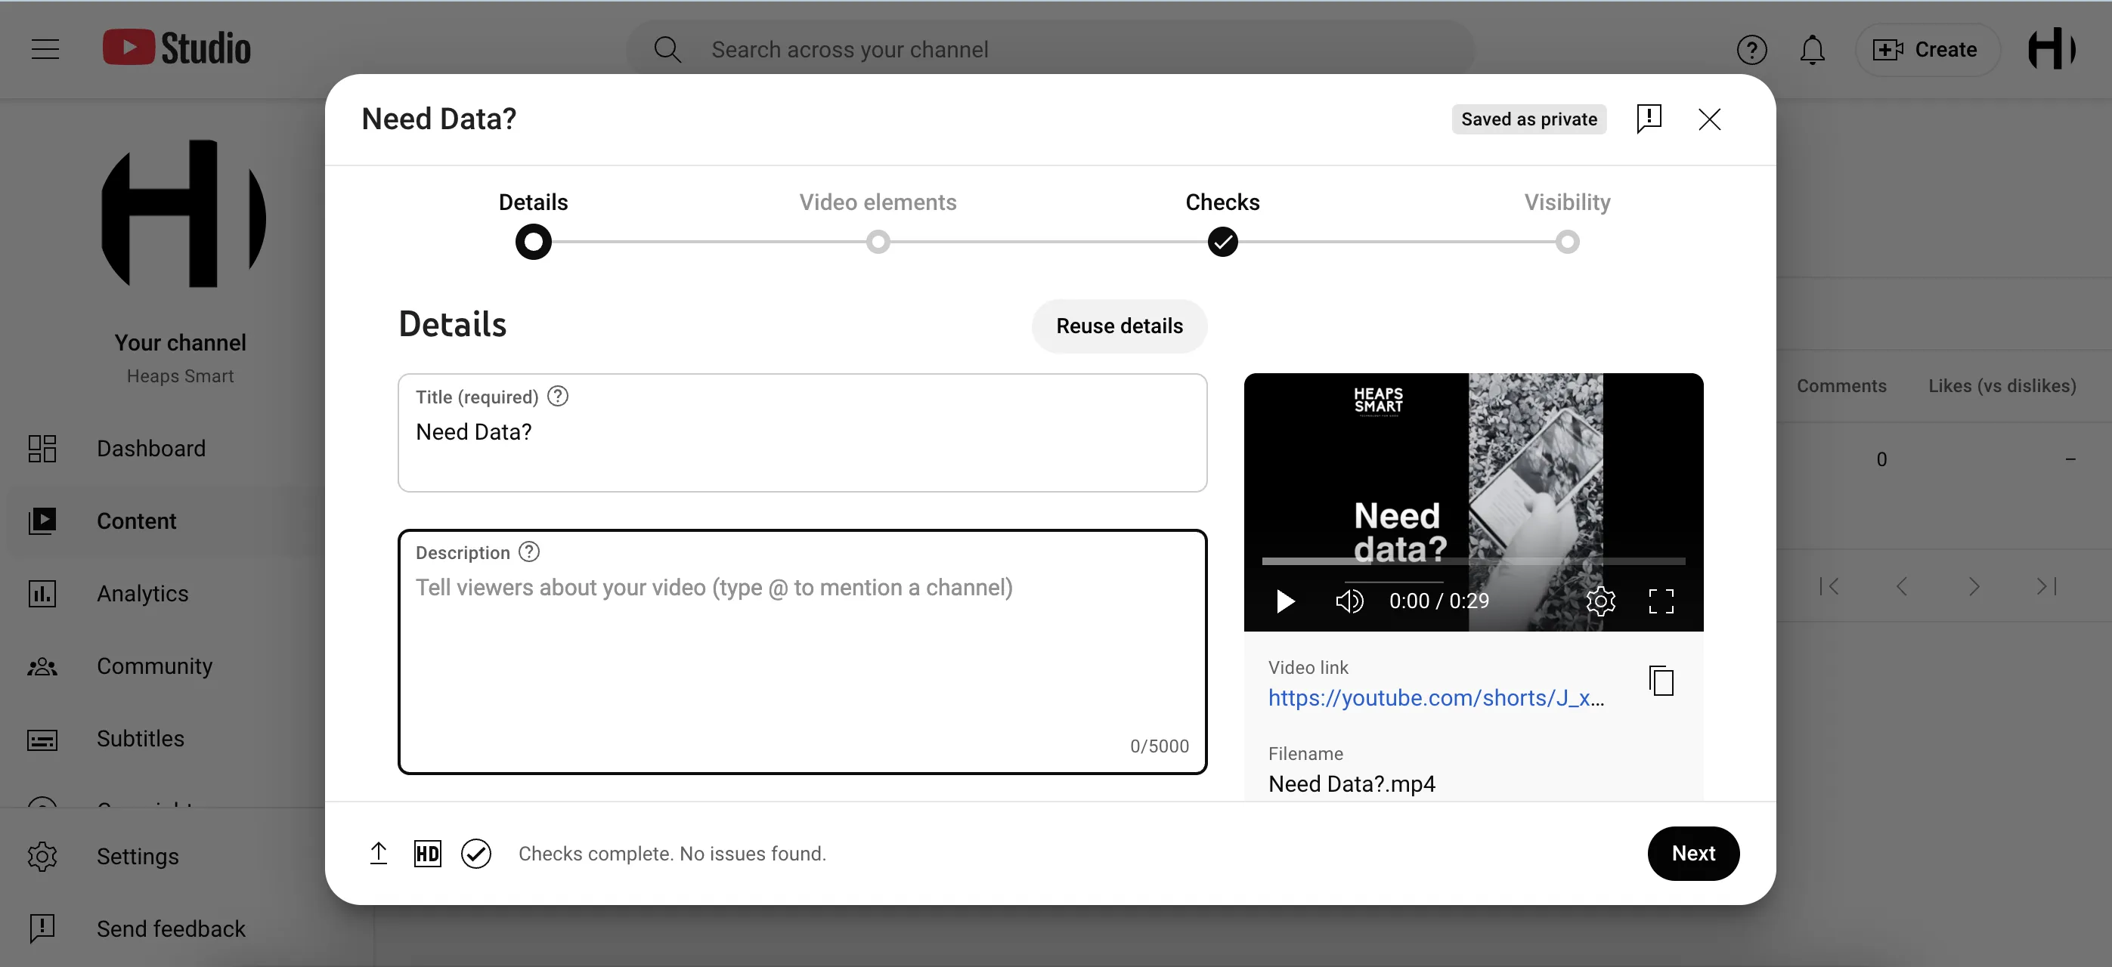Click the HD processing icon

tap(427, 854)
